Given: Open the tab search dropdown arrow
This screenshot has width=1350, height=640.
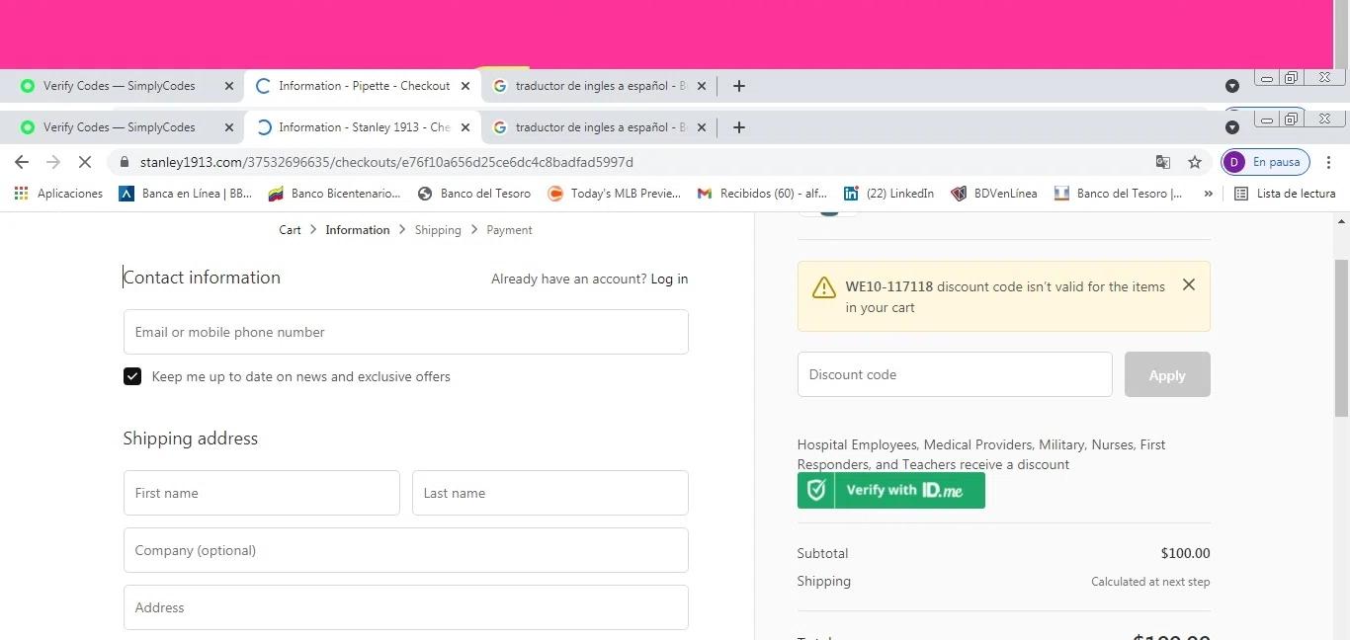Looking at the screenshot, I should [1231, 127].
